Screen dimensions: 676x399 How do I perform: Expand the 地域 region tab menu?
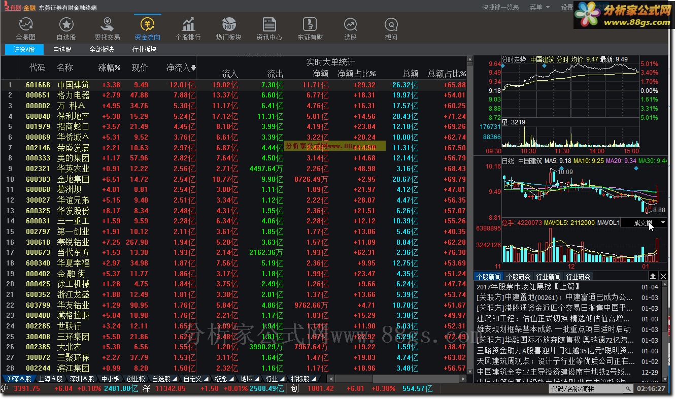257,379
